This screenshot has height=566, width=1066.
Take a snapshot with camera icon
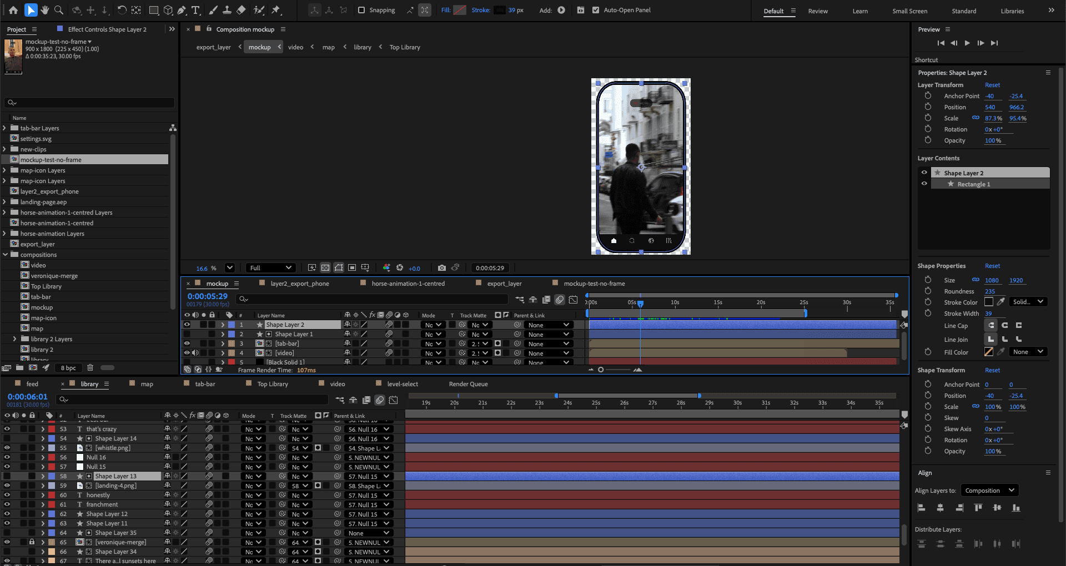tap(441, 268)
